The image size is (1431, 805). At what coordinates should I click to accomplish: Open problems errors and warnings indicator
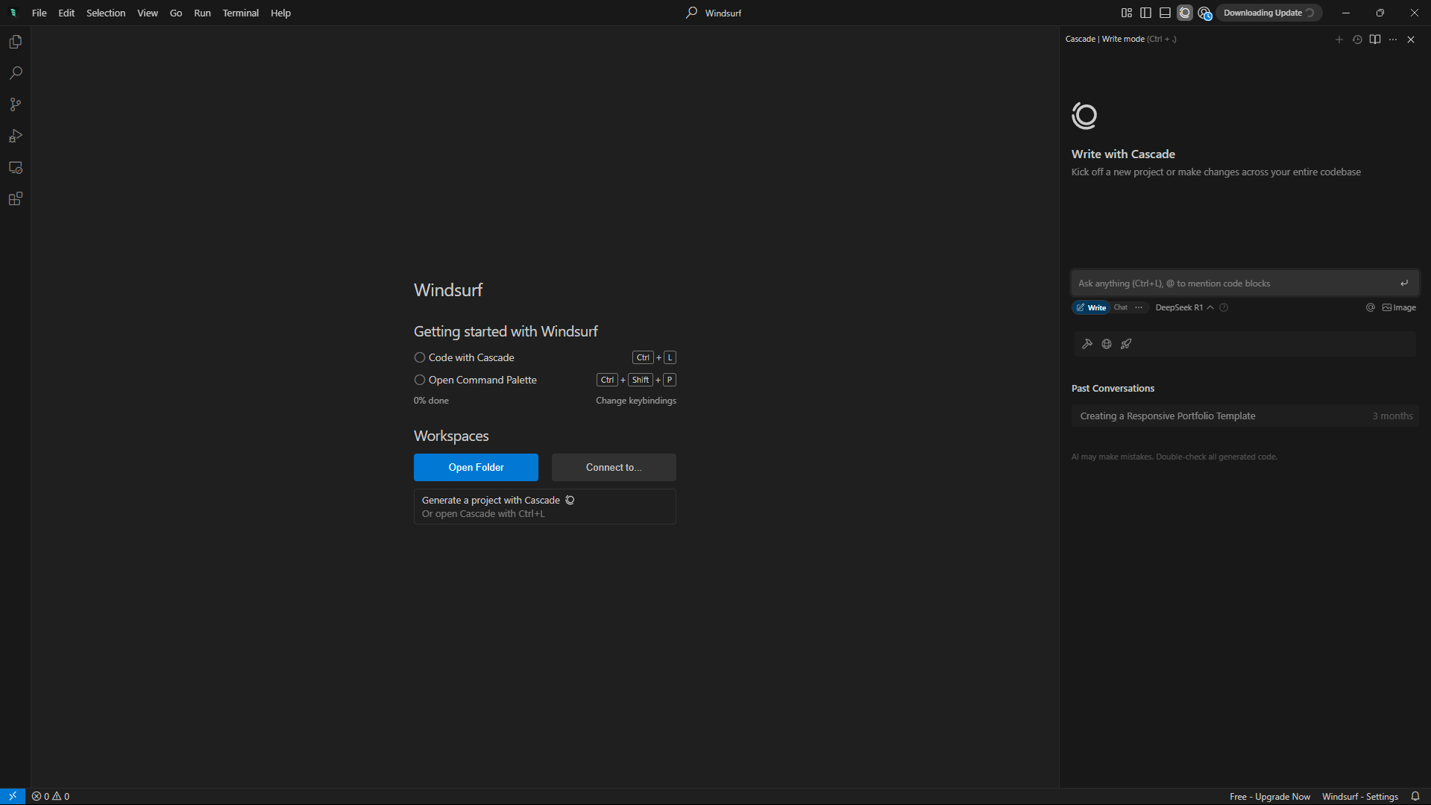click(x=51, y=796)
